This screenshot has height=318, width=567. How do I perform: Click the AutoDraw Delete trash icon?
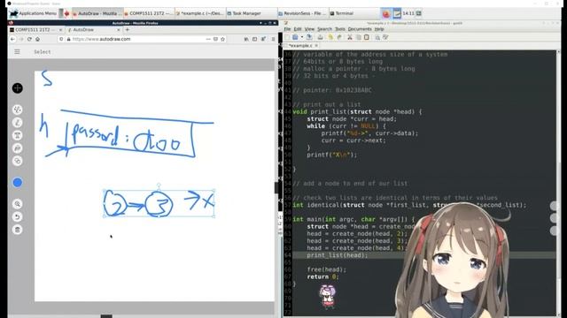(x=18, y=230)
